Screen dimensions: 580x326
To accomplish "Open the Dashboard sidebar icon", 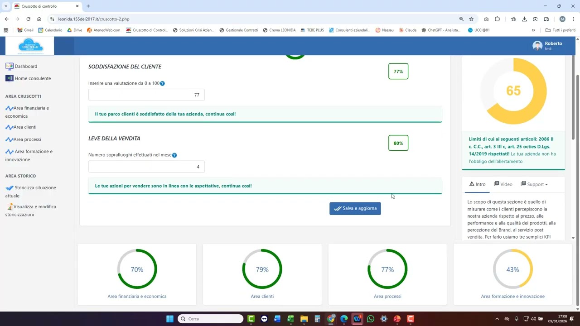I will [x=10, y=66].
